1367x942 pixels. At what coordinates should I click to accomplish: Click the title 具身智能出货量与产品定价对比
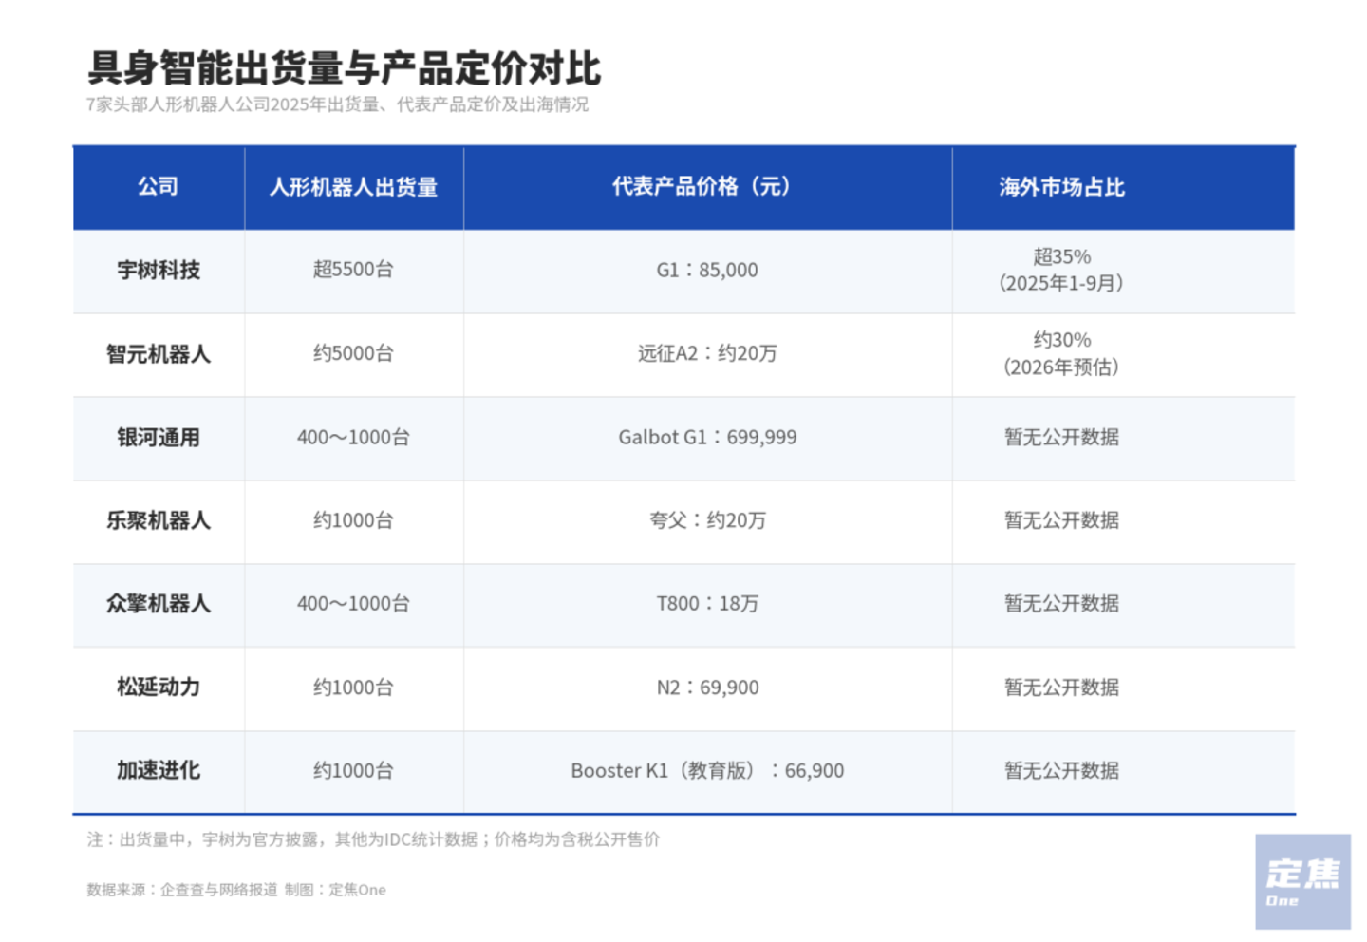coord(345,68)
